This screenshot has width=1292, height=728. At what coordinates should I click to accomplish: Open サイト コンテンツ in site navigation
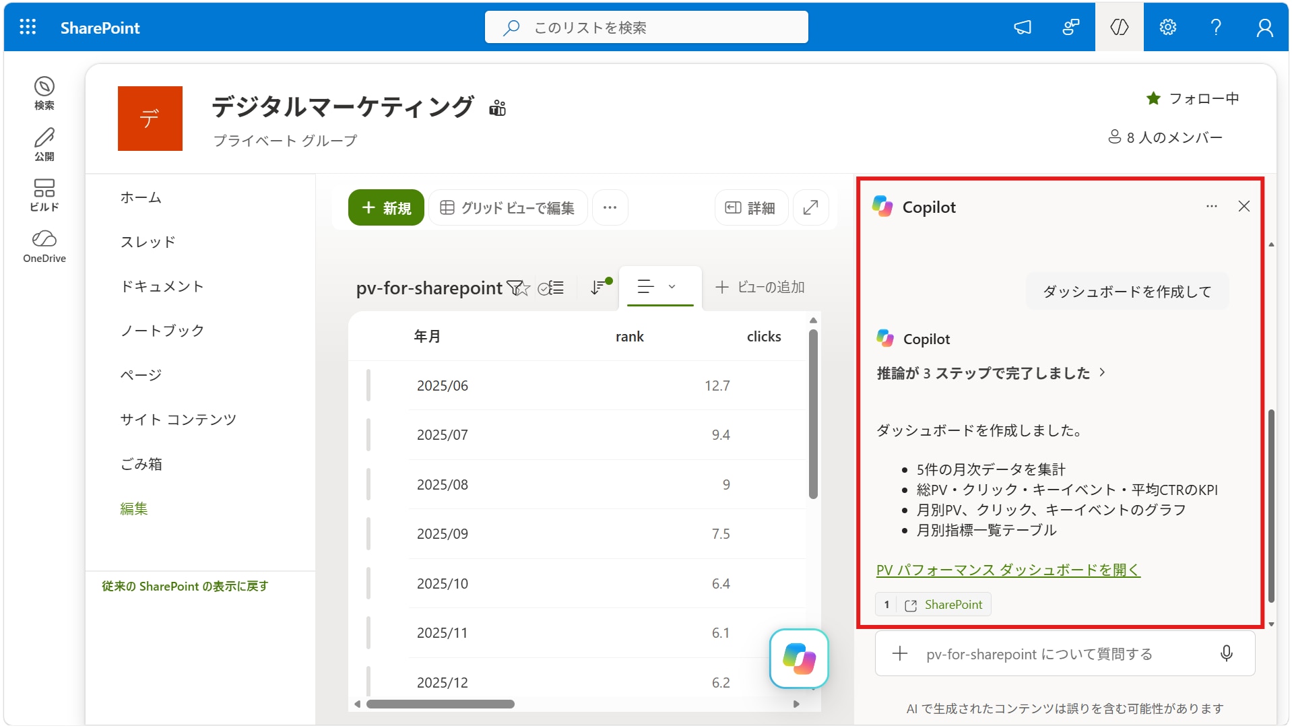(179, 420)
